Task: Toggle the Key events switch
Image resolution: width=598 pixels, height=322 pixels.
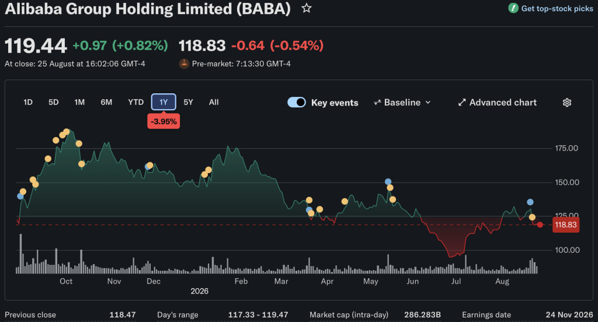Action: point(296,102)
